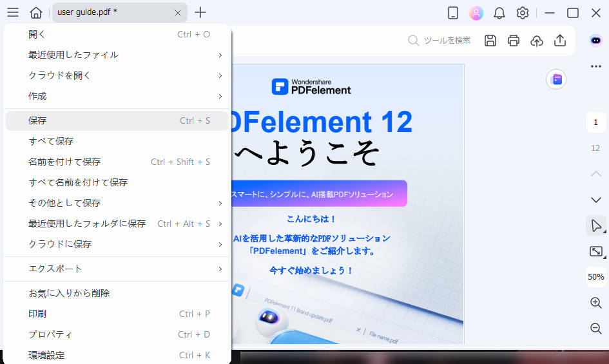Open the user account avatar
The height and width of the screenshot is (364, 609).
[476, 13]
